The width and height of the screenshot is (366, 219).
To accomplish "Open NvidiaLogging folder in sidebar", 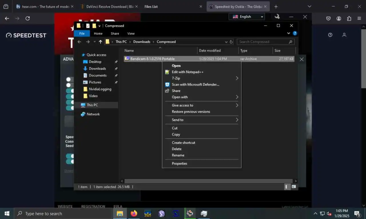I will [x=100, y=89].
